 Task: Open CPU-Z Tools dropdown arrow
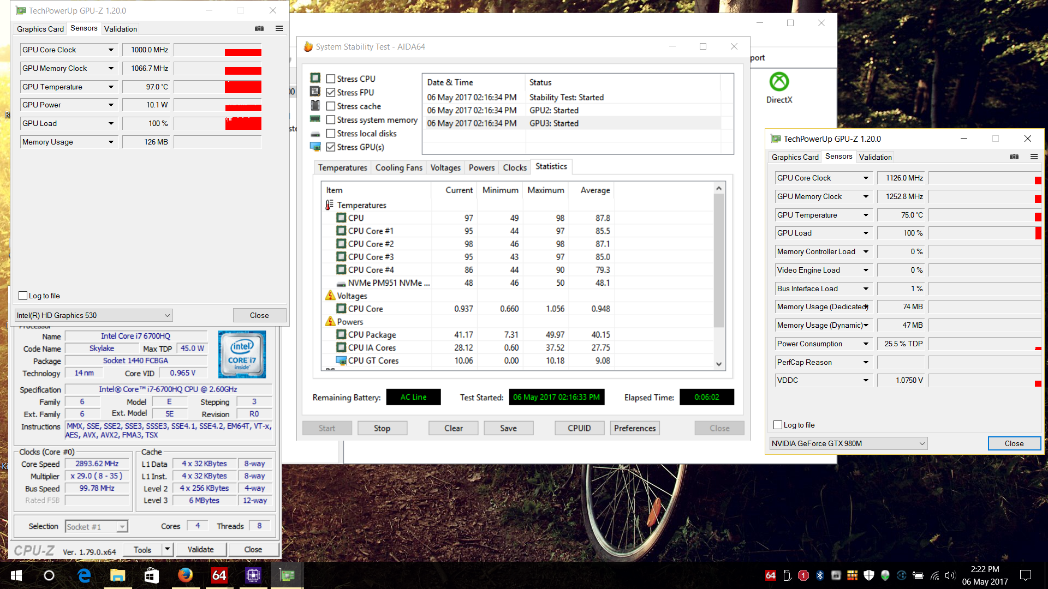click(168, 549)
